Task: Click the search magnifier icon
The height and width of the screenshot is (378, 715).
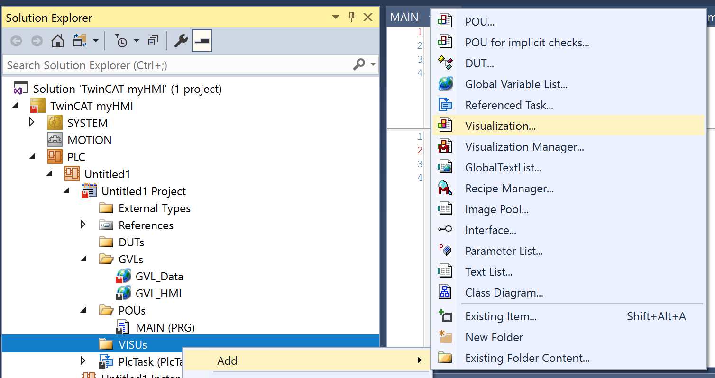Action: pyautogui.click(x=359, y=64)
